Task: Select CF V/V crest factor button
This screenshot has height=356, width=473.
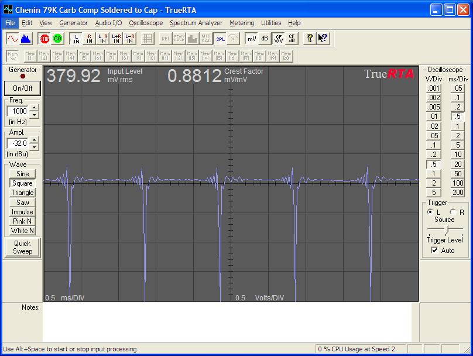Action: click(278, 39)
